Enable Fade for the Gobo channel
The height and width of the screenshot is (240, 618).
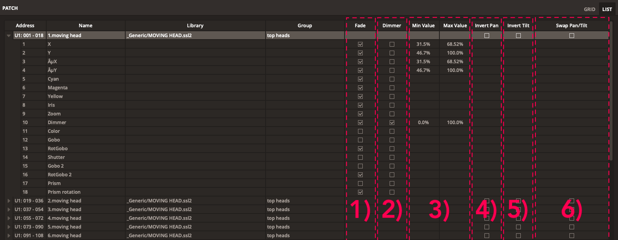coord(360,140)
